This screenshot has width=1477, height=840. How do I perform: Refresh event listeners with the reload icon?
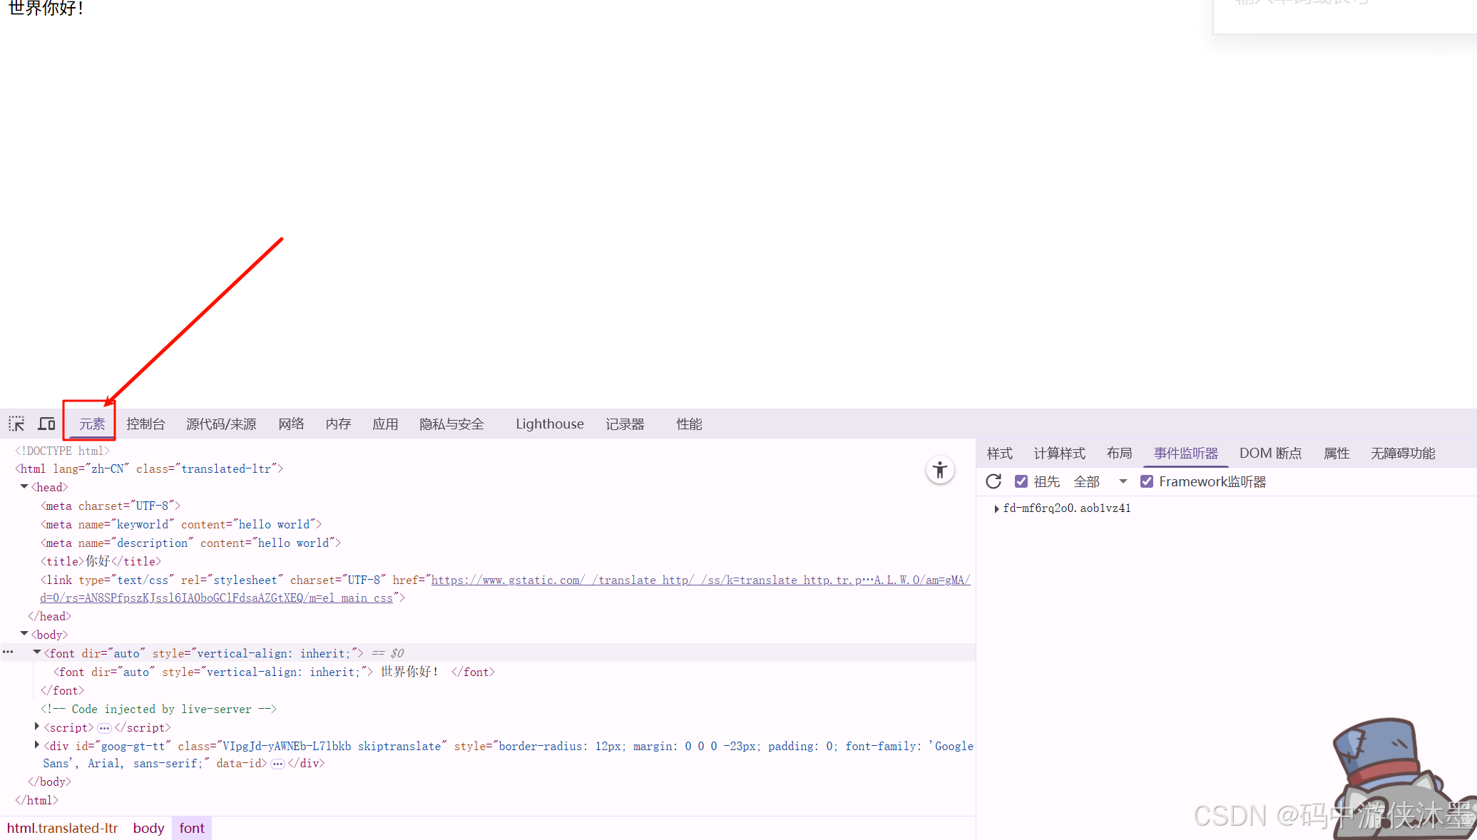click(993, 481)
